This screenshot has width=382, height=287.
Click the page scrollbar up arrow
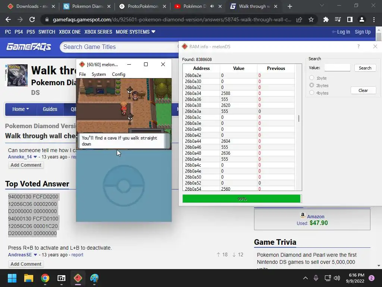click(x=379, y=30)
